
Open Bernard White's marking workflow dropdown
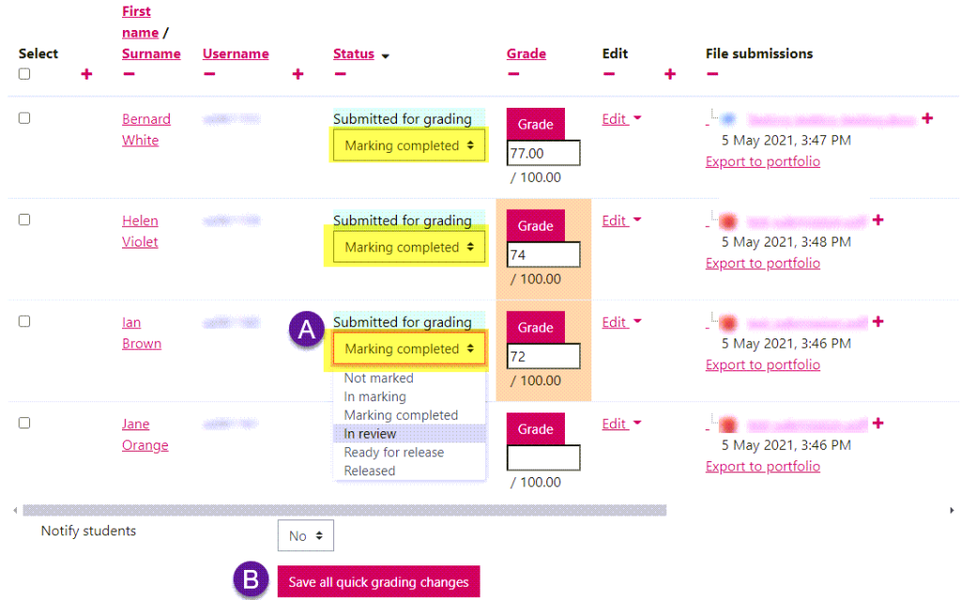click(x=408, y=145)
